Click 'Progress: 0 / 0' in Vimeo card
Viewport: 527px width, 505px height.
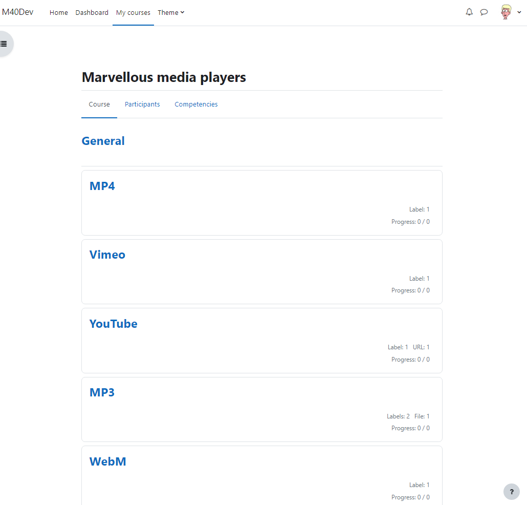[x=410, y=290]
